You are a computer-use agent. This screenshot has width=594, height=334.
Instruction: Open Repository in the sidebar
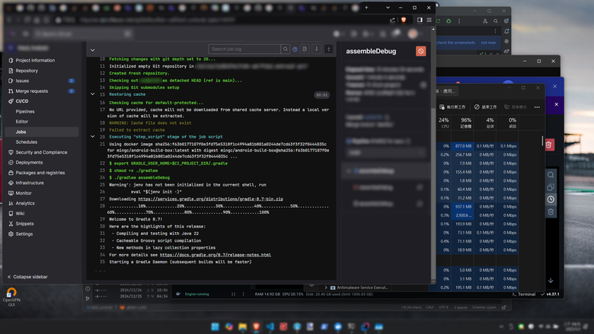[23, 70]
